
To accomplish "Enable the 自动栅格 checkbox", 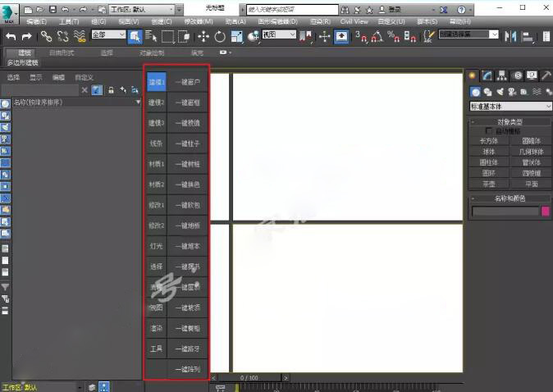I will coord(488,130).
